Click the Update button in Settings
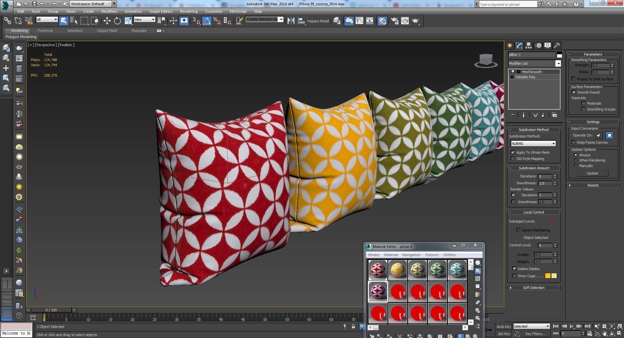This screenshot has width=624, height=338. coord(592,173)
